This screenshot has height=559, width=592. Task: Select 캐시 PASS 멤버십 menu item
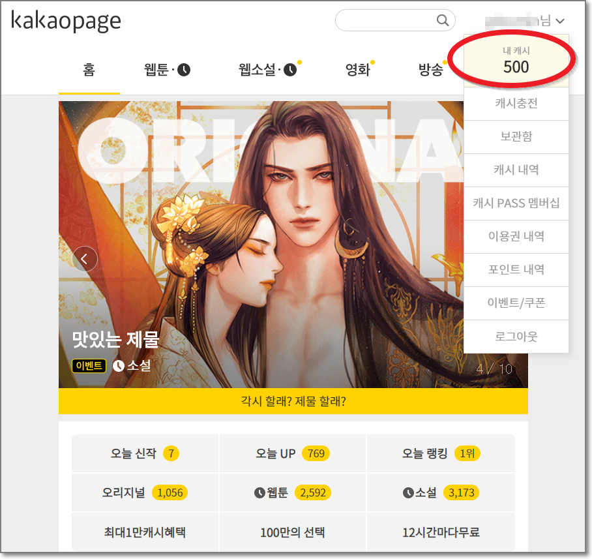coord(516,204)
